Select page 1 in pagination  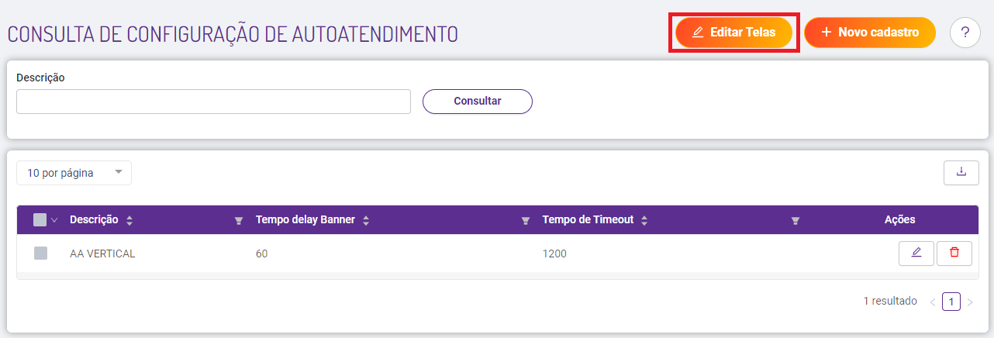pyautogui.click(x=951, y=301)
